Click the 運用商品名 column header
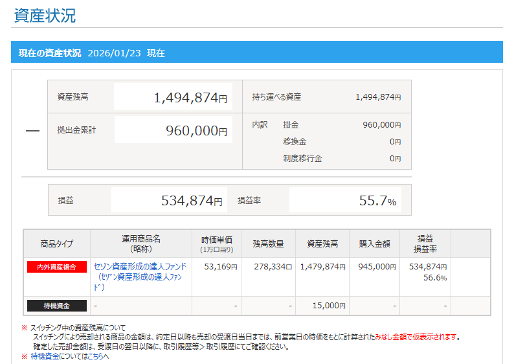 pyautogui.click(x=140, y=244)
